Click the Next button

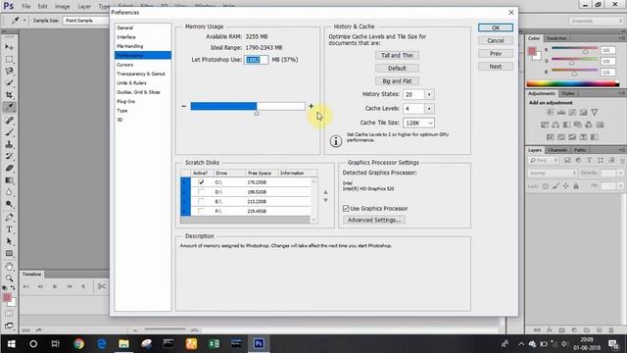496,67
